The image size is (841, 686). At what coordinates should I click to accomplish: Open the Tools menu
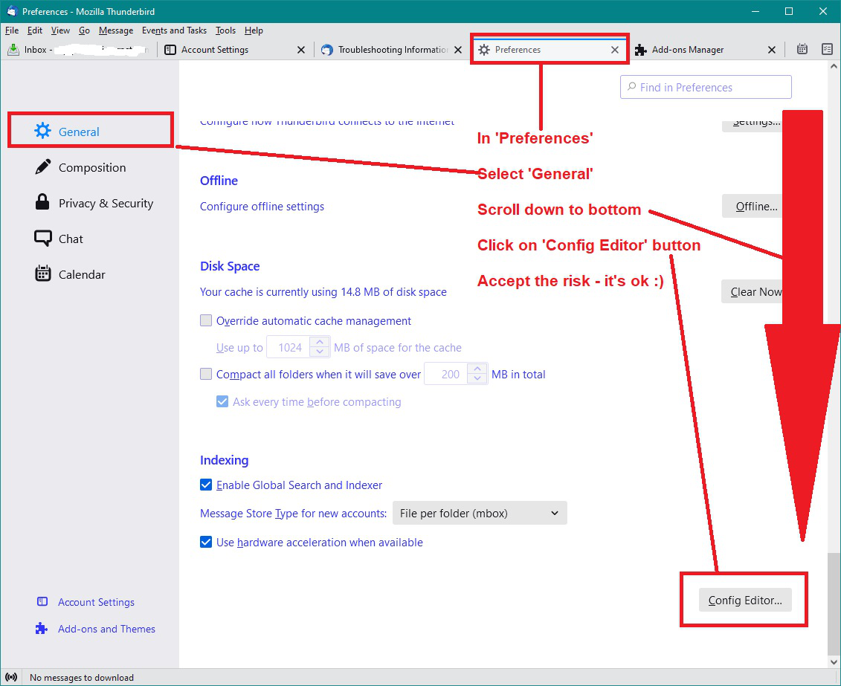[225, 30]
